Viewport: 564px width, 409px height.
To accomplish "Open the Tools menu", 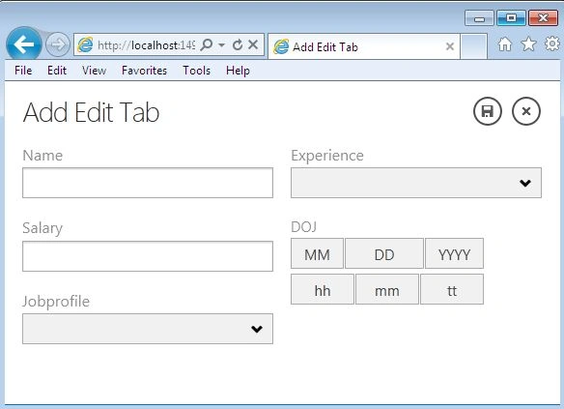I will pyautogui.click(x=196, y=71).
